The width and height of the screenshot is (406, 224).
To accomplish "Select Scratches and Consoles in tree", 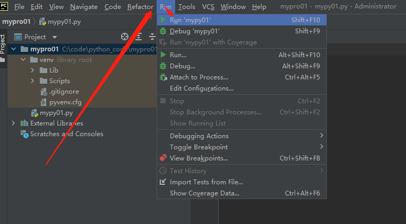I will 67,134.
